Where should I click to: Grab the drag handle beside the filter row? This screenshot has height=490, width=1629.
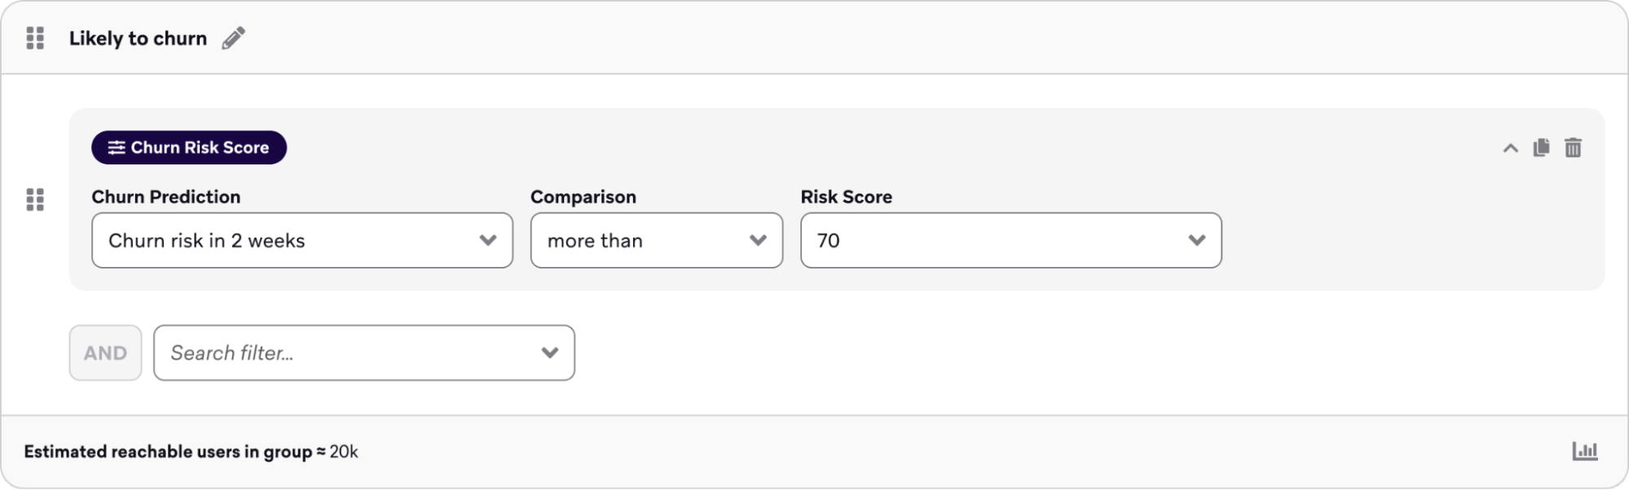click(x=35, y=200)
